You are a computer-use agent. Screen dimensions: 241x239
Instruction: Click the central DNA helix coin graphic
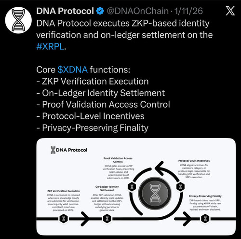[x=155, y=193]
